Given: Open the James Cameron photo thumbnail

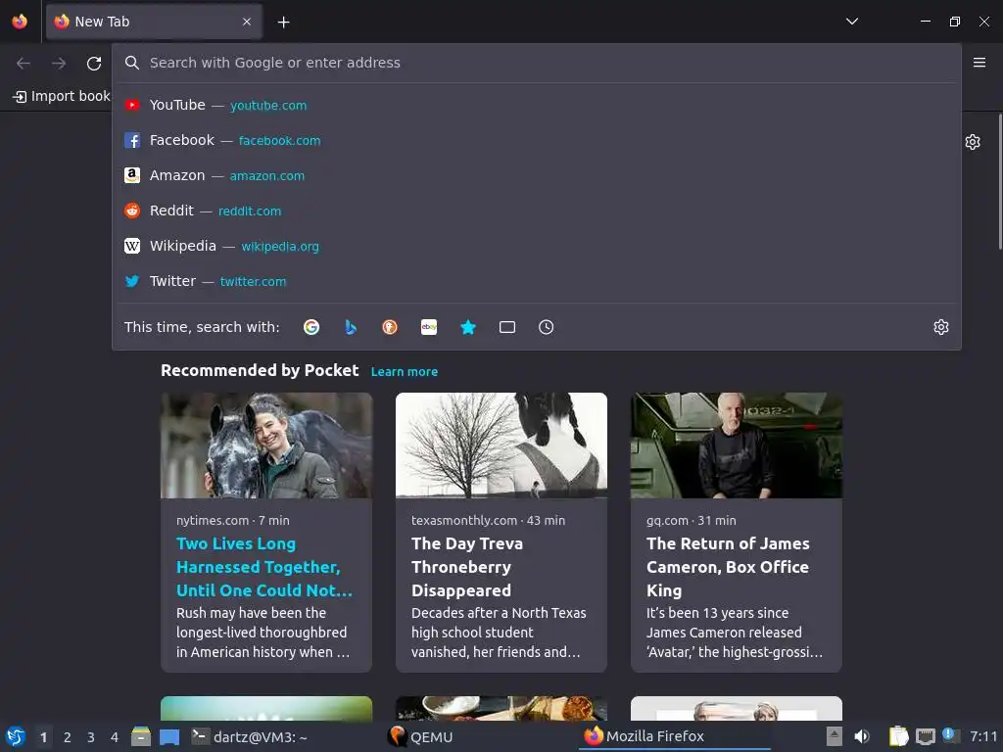Looking at the screenshot, I should pos(737,446).
